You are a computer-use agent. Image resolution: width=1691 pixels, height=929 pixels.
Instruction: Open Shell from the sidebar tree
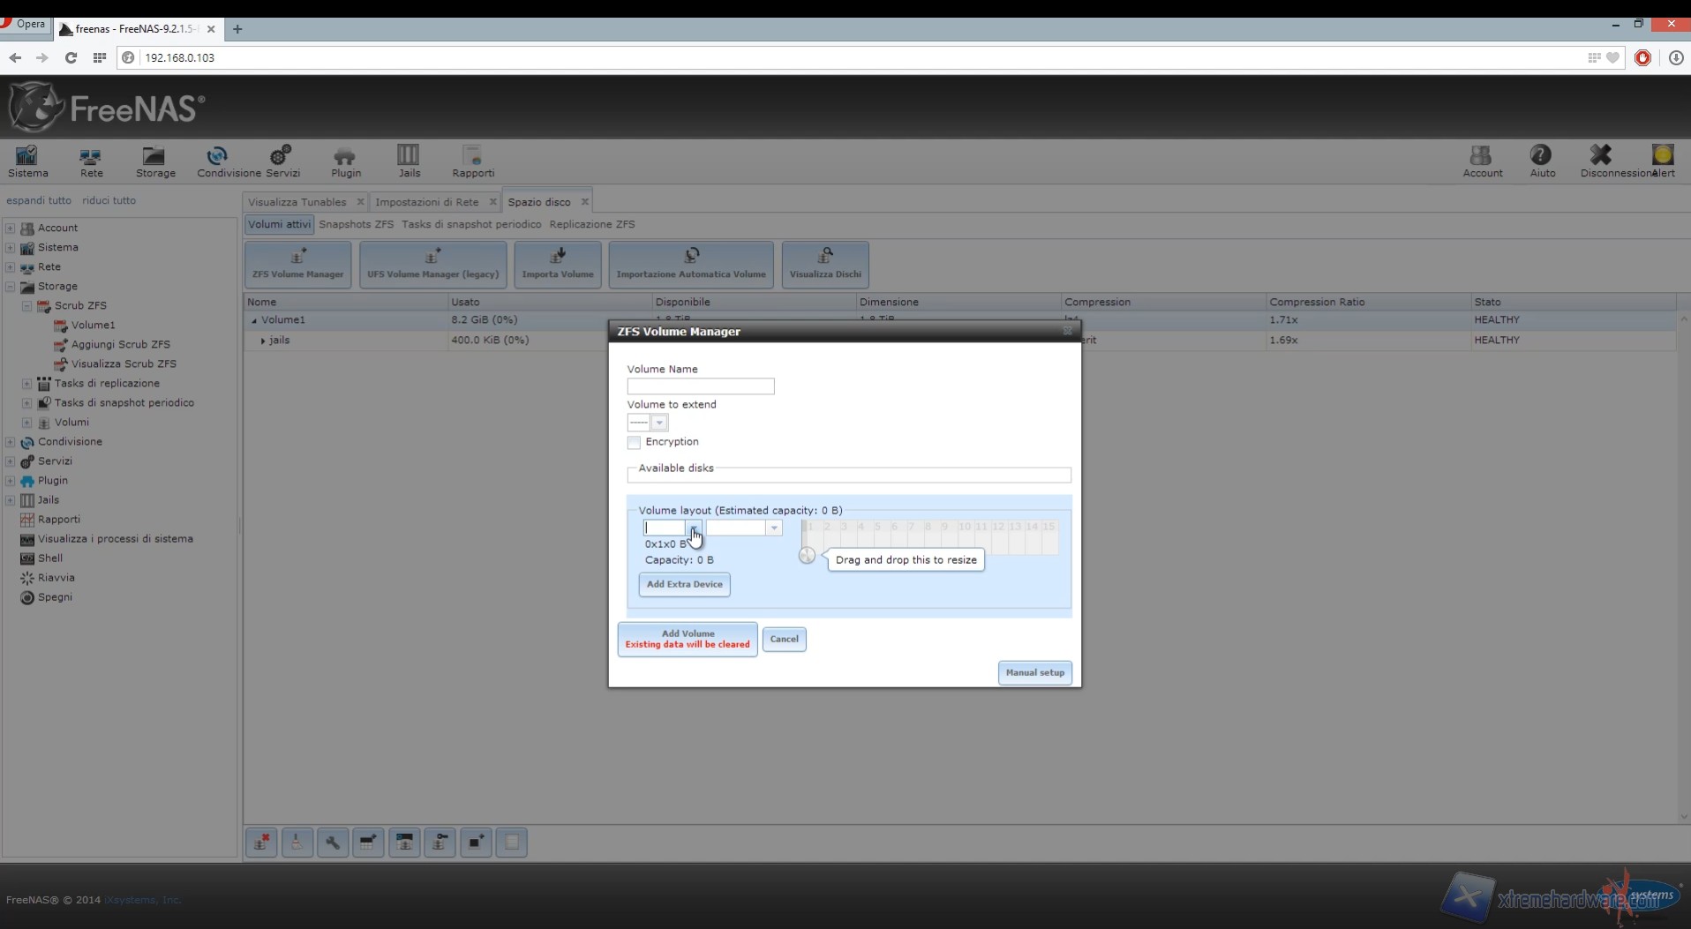click(x=50, y=558)
